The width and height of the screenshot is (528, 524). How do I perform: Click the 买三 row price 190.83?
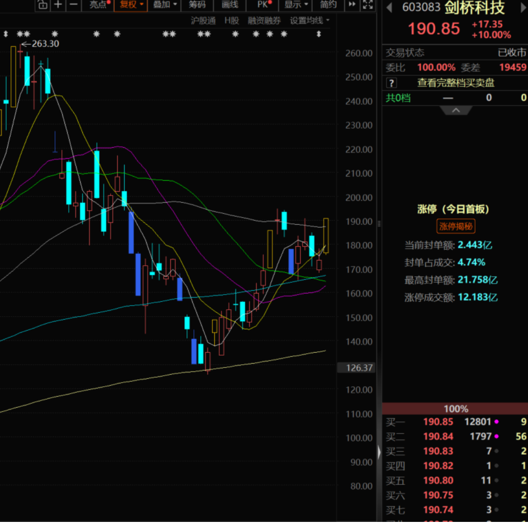[x=438, y=451]
